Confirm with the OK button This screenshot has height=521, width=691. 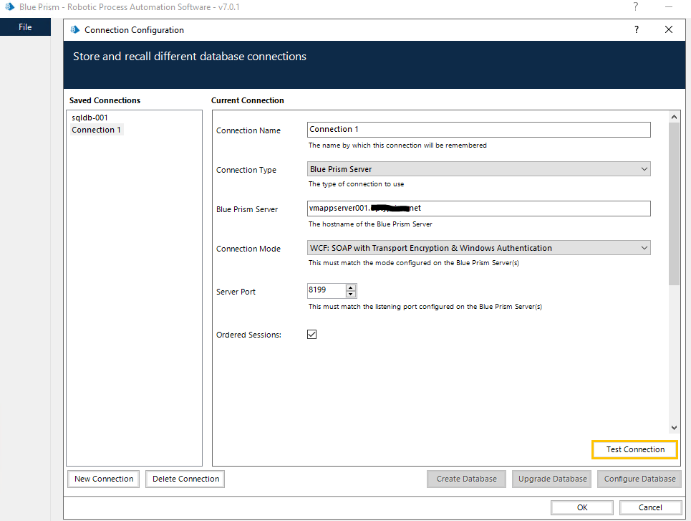582,507
